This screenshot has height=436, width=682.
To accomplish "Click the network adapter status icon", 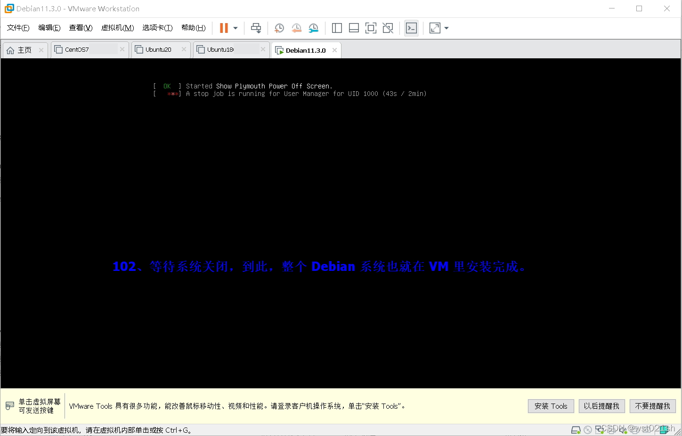I will [600, 429].
